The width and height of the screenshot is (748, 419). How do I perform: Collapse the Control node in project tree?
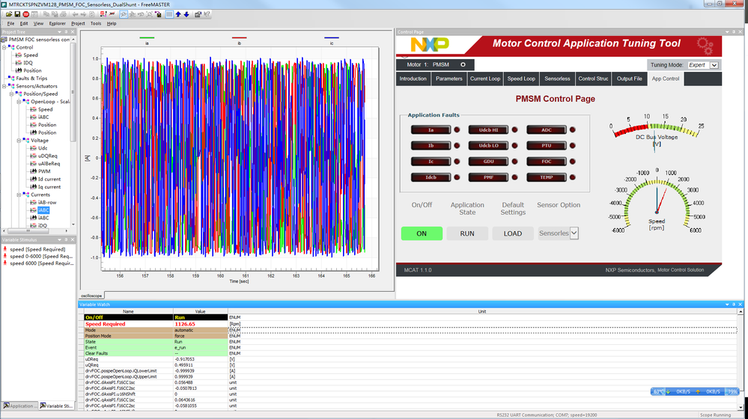point(4,48)
